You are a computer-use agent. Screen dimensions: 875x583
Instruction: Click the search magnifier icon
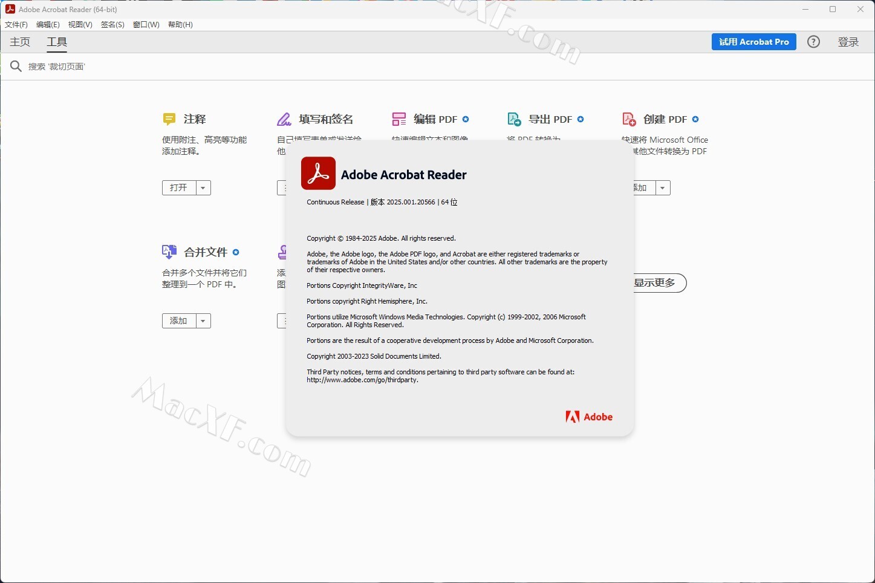point(16,66)
